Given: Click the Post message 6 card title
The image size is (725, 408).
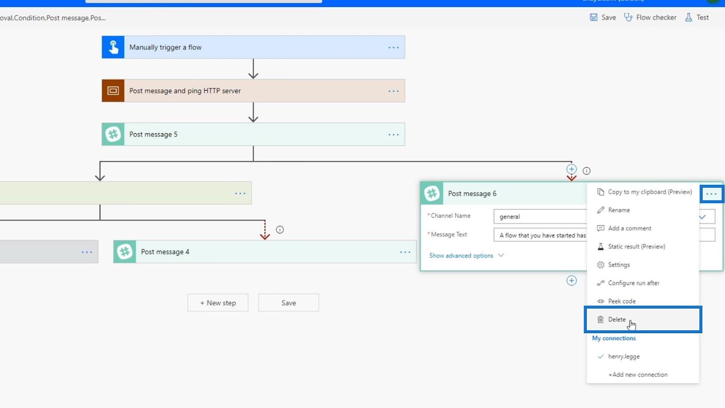Looking at the screenshot, I should pos(472,194).
